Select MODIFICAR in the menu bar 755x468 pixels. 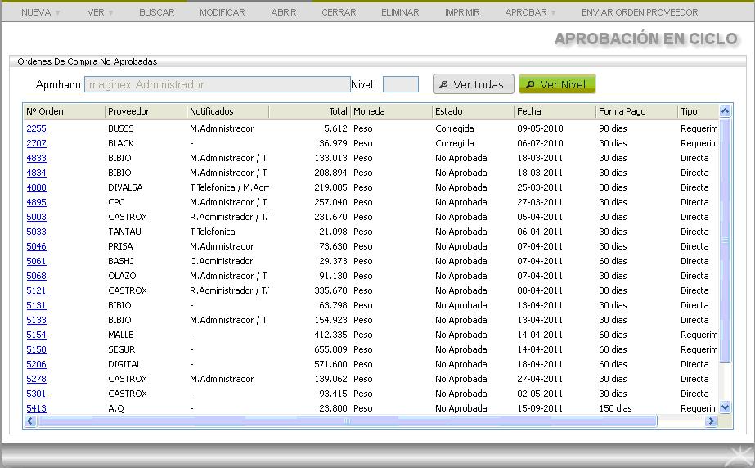coord(222,12)
